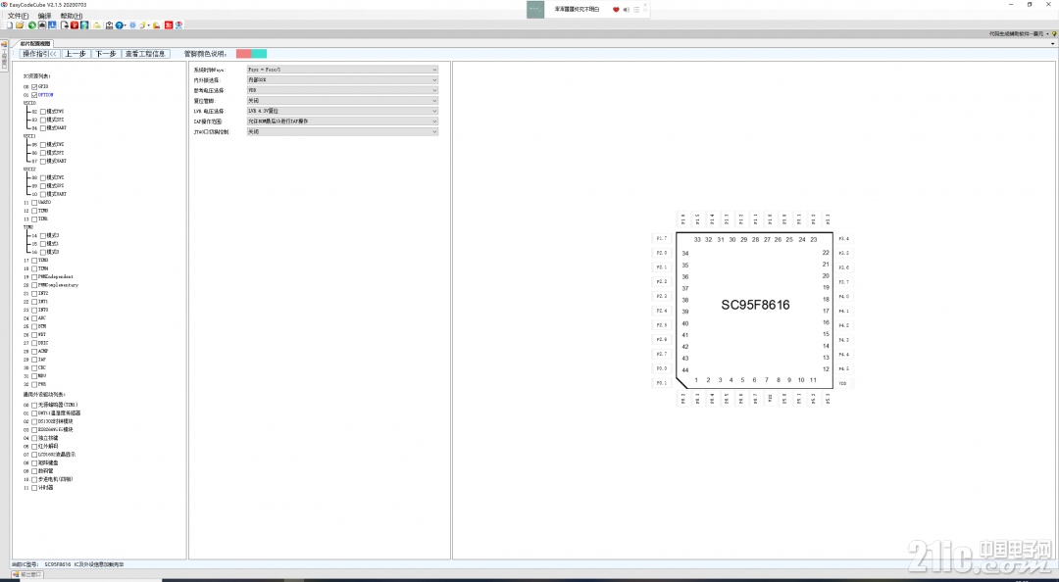Viewport: 1059px width, 582px height.
Task: Open the IAP操作范围 dropdown
Action: [x=342, y=121]
